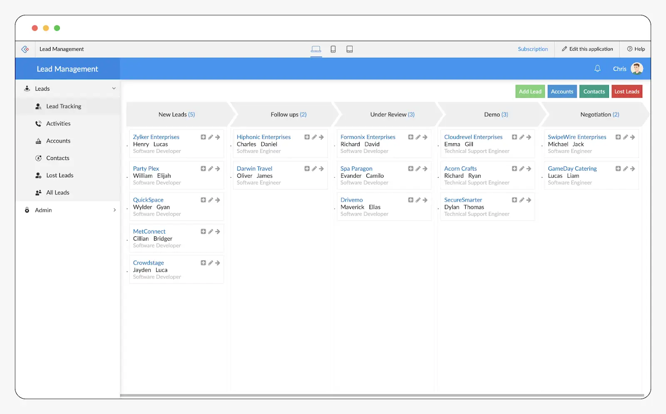Select Lost Leads in the sidebar menu
This screenshot has width=666, height=414.
(60, 175)
